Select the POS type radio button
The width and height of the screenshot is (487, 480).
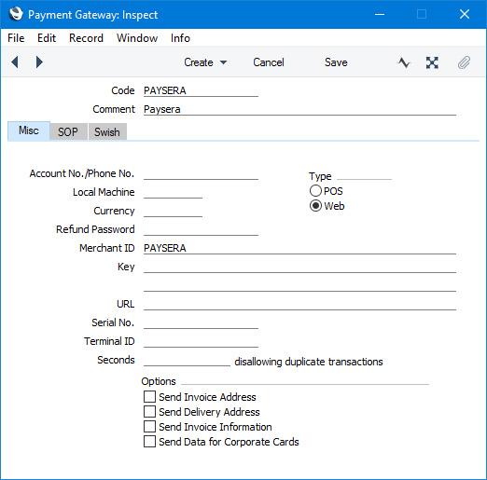(x=315, y=191)
